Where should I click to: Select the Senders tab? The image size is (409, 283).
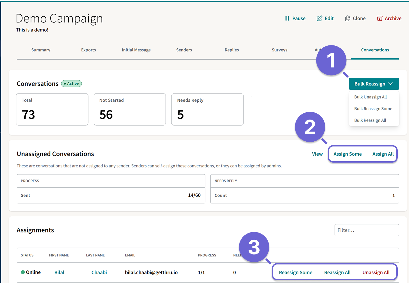coord(184,50)
